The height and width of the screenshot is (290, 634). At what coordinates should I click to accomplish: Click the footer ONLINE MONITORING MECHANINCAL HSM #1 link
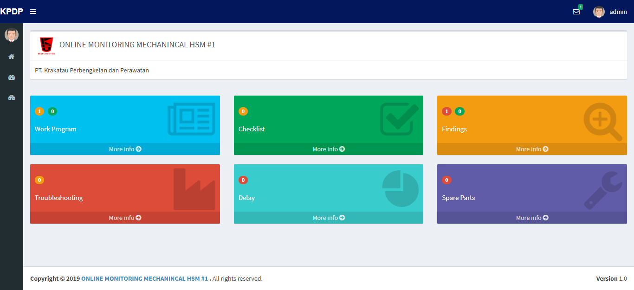coord(144,279)
